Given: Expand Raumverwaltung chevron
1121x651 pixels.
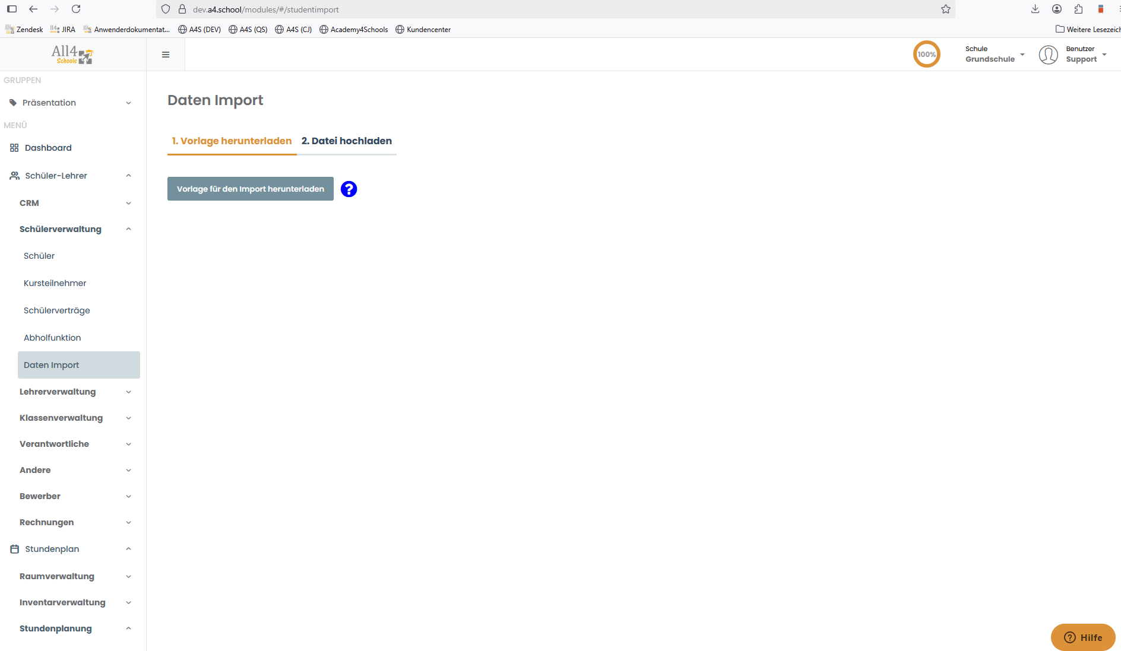Looking at the screenshot, I should point(128,576).
